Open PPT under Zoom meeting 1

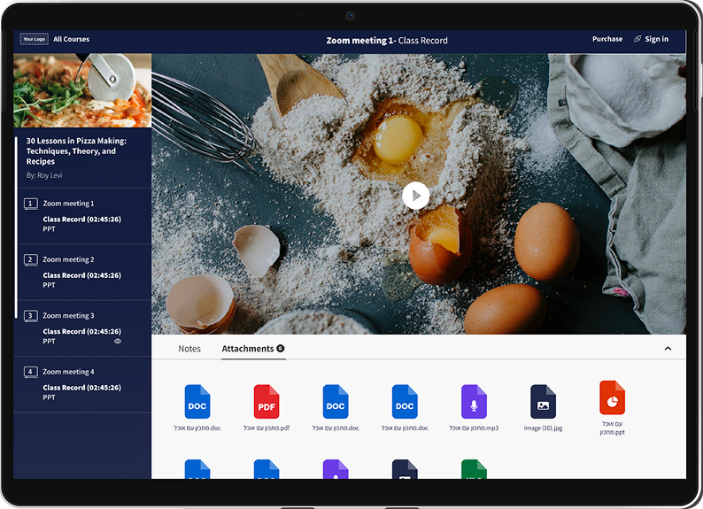pos(50,229)
